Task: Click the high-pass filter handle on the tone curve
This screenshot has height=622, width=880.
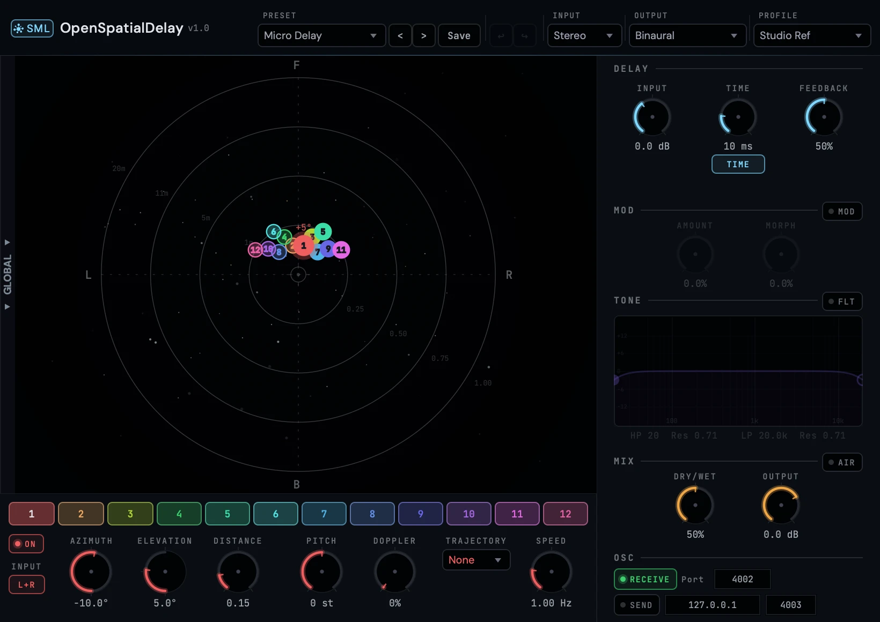Action: pos(617,380)
